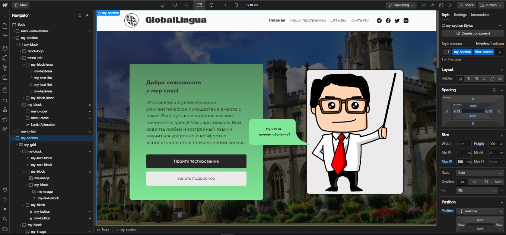Switch to the Interactions tab

(x=480, y=15)
